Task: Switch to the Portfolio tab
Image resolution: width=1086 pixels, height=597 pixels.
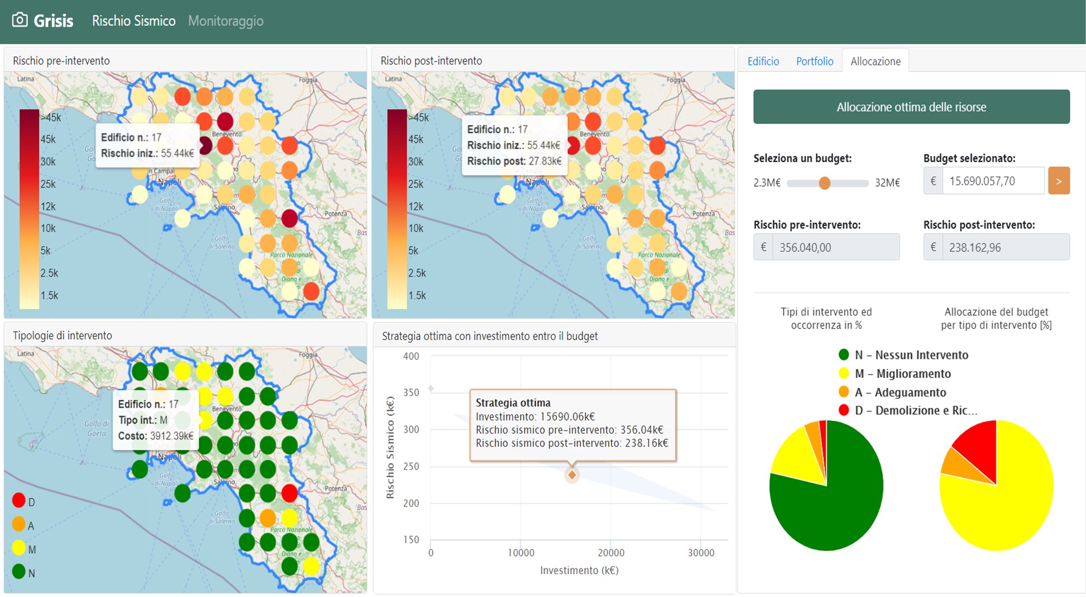Action: click(814, 61)
